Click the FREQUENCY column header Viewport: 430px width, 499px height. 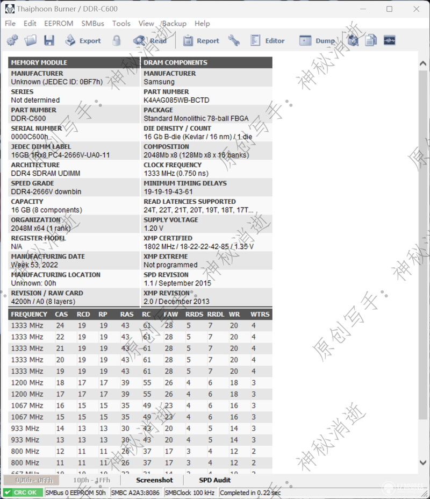click(29, 315)
